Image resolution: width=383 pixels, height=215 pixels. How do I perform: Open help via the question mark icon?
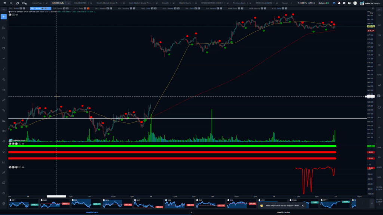coord(349,3)
